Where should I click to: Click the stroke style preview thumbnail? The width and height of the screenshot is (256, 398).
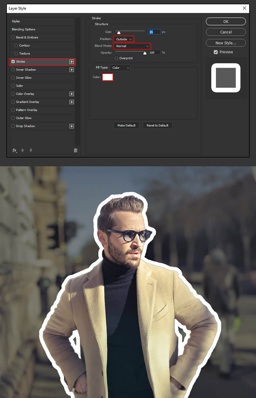click(226, 78)
